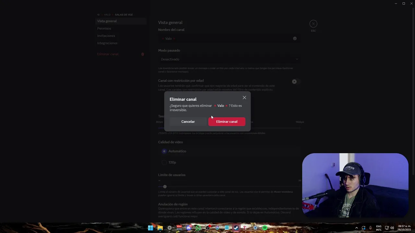Open the clock showing 06:57 a. m.
Screen dimensions: 415x233
(x=404, y=228)
